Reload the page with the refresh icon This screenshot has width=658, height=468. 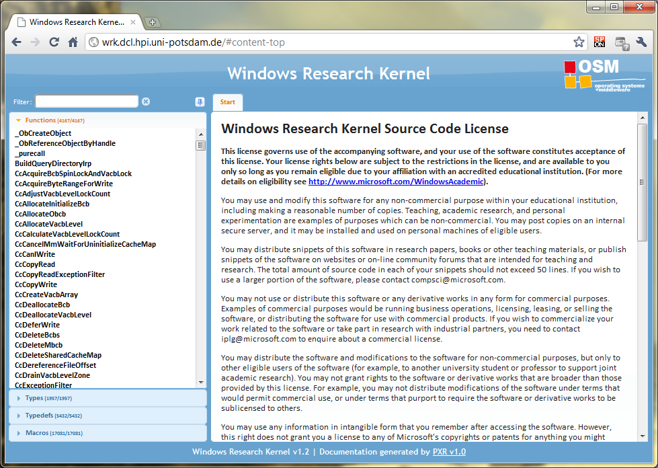54,42
